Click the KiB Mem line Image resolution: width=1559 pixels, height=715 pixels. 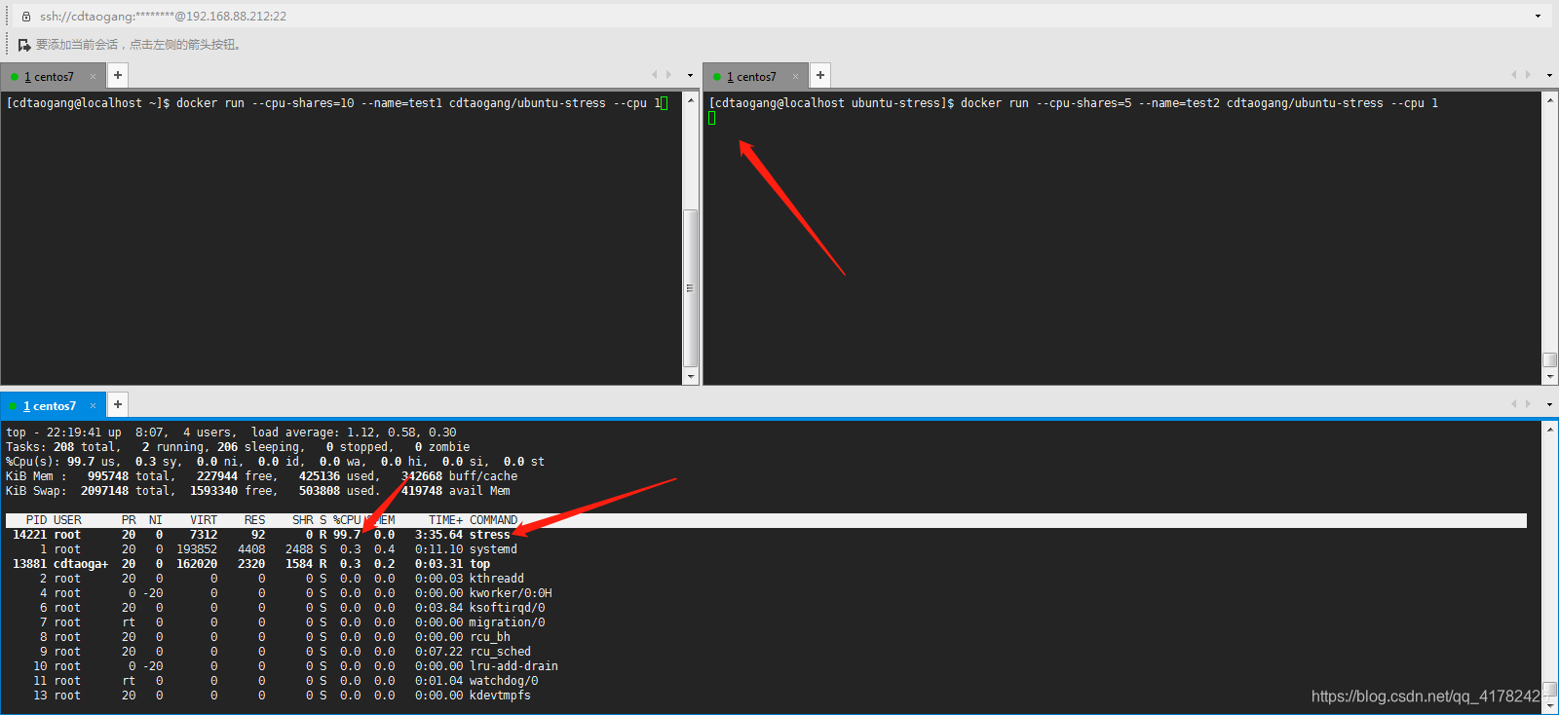pyautogui.click(x=261, y=476)
